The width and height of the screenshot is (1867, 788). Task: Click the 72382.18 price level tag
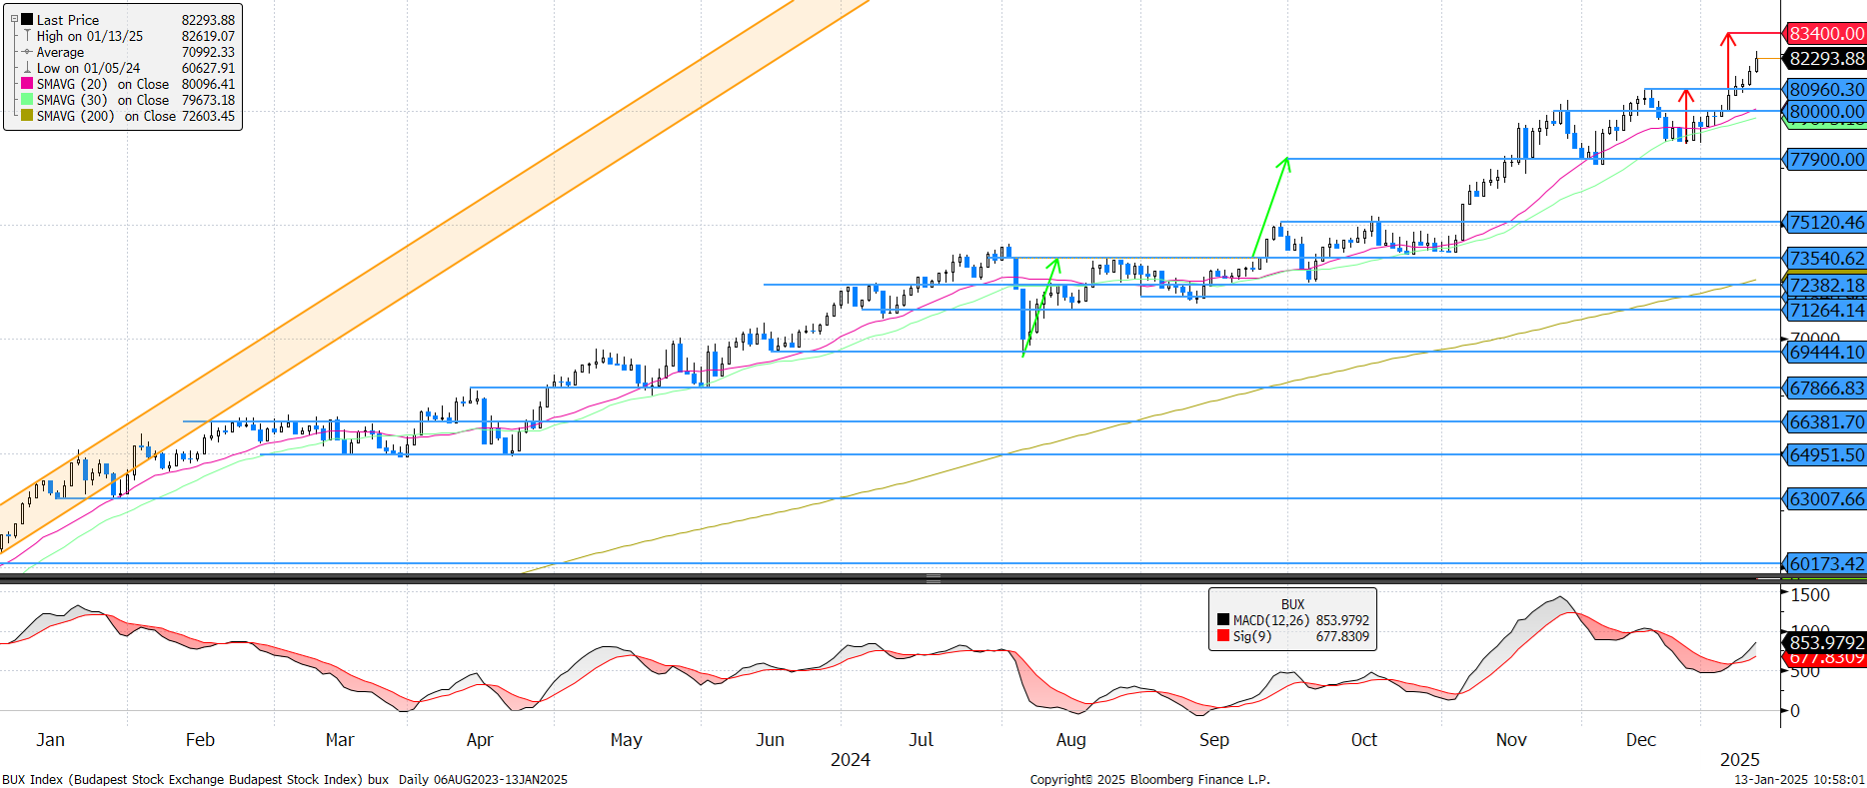coord(1826,286)
